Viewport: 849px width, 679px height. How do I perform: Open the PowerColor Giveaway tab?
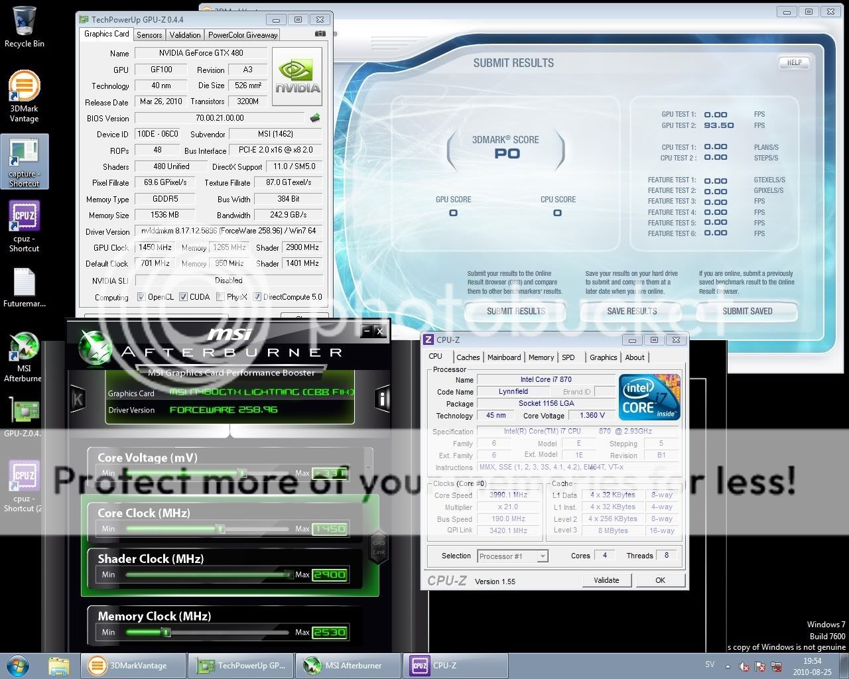point(243,35)
